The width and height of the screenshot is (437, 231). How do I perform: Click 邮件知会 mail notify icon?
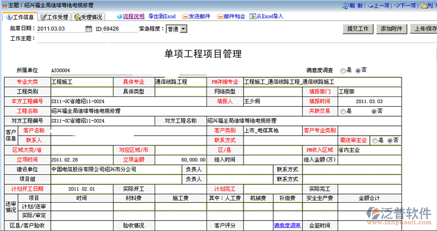(x=221, y=17)
